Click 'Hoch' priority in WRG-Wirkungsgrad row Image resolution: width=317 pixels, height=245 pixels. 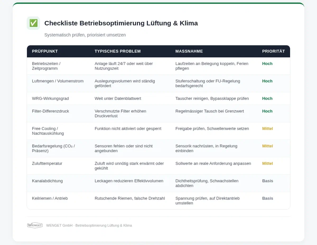click(x=267, y=98)
